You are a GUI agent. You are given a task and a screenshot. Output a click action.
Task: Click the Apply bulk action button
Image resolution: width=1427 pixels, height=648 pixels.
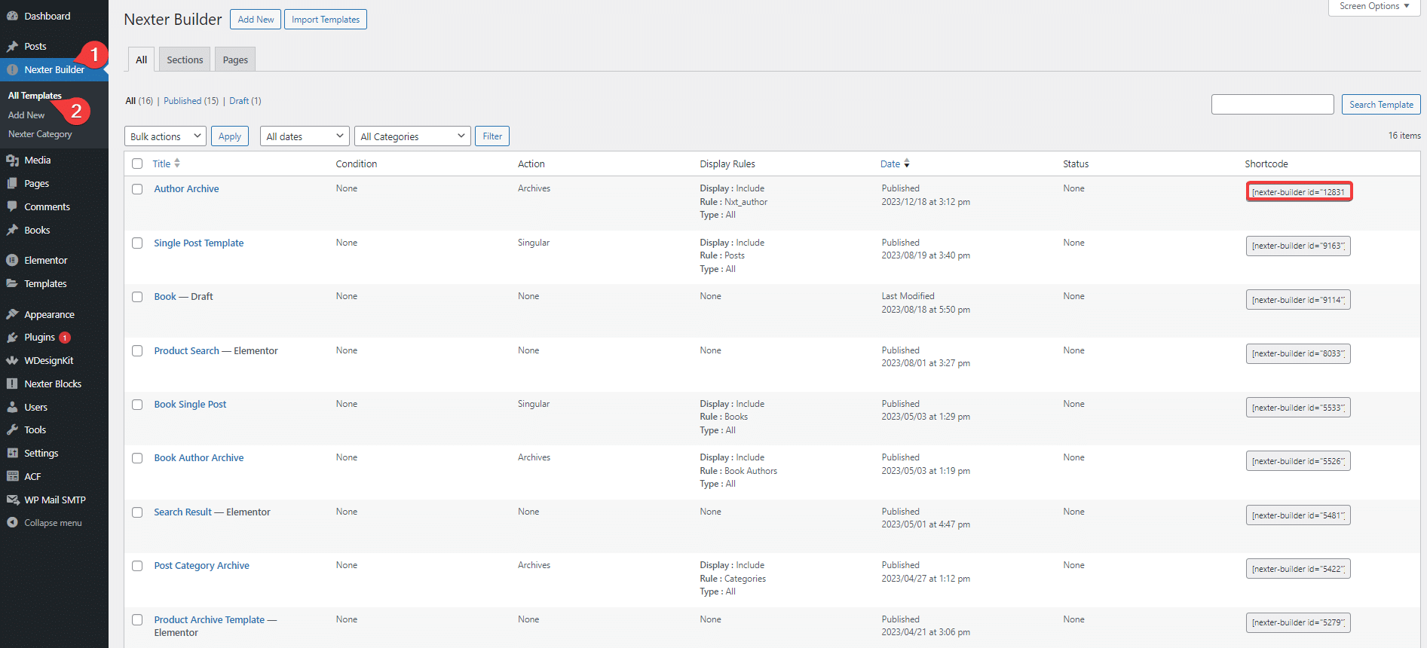(x=230, y=136)
